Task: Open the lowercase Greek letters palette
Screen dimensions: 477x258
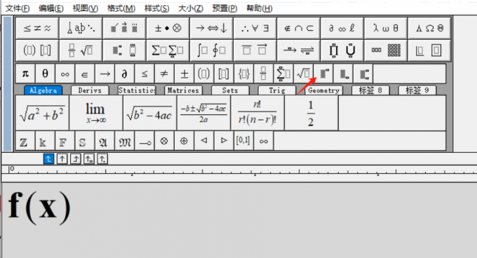Action: point(385,28)
